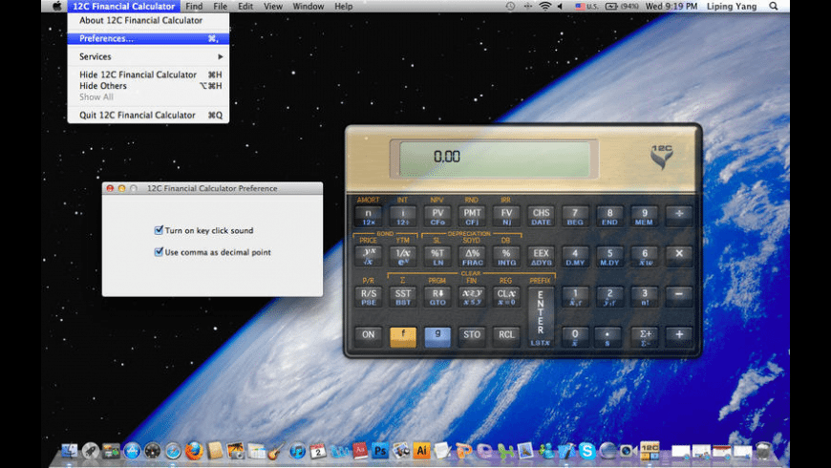Open the Window menu
The width and height of the screenshot is (831, 468).
(308, 7)
